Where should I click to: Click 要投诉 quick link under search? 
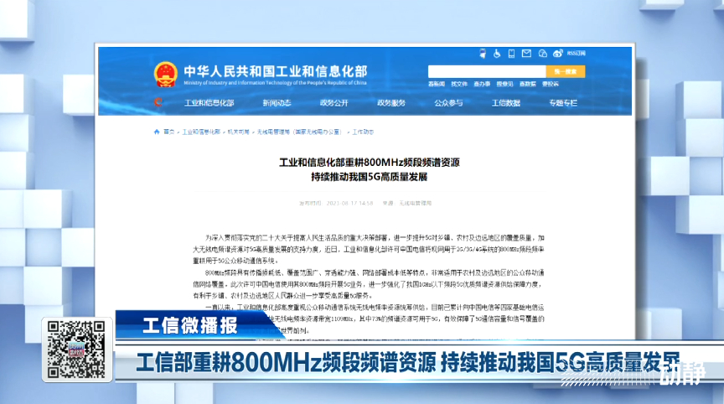[x=550, y=84]
